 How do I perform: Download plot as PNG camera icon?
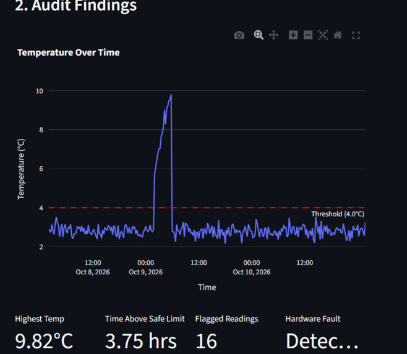239,35
